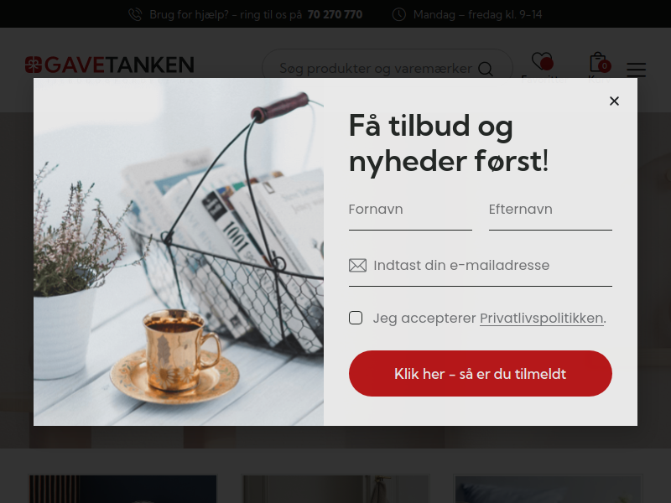The height and width of the screenshot is (503, 671).
Task: Click the phone number 70 270 770
Action: coord(335,14)
